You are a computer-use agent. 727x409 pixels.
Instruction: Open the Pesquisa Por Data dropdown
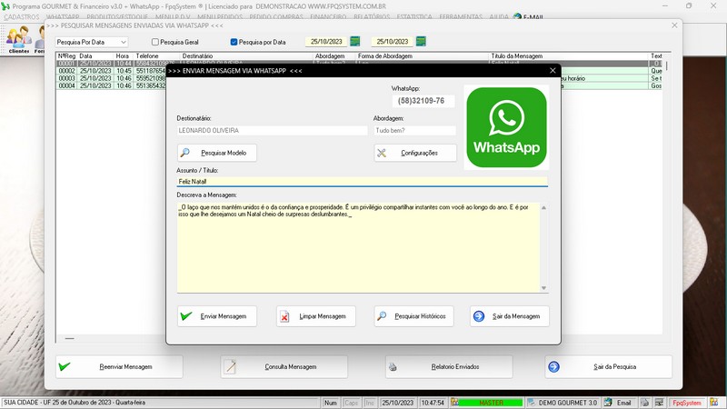point(92,42)
